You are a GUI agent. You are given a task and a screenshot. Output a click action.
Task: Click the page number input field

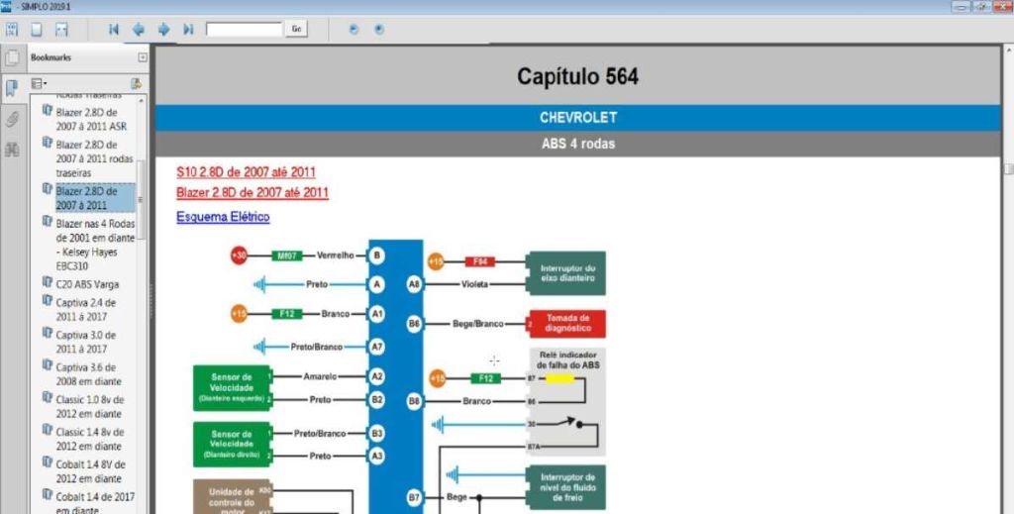coord(244,29)
